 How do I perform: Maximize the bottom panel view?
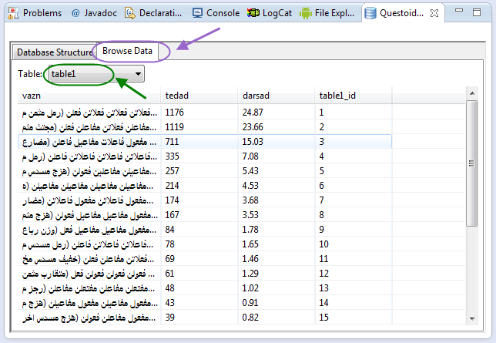477,12
